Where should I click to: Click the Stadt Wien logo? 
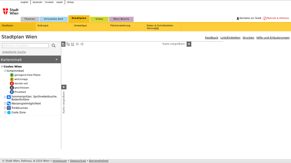pyautogui.click(x=11, y=11)
